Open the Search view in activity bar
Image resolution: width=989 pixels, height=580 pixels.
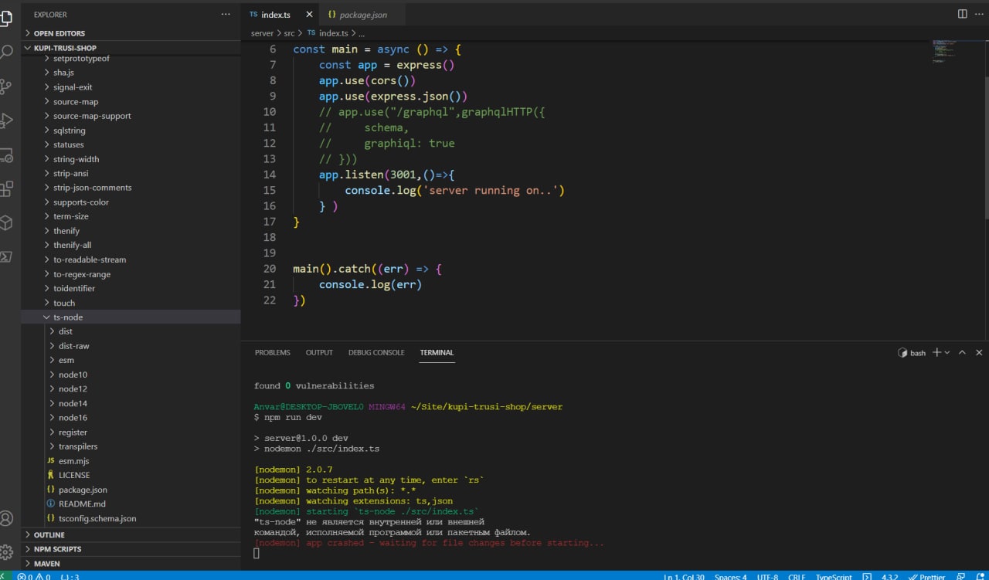[7, 52]
